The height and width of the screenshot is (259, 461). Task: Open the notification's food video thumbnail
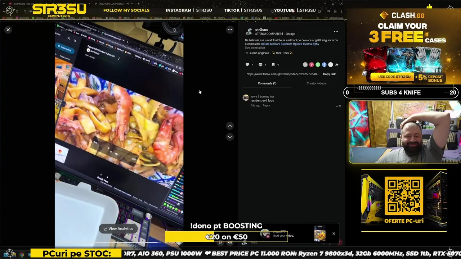point(319,233)
